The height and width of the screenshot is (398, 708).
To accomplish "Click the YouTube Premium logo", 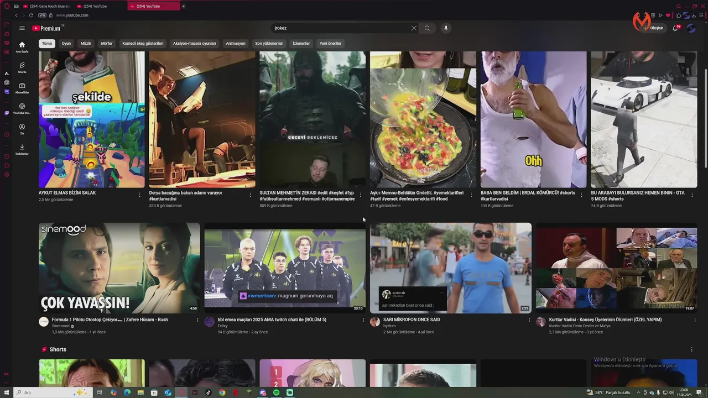I will tap(47, 28).
